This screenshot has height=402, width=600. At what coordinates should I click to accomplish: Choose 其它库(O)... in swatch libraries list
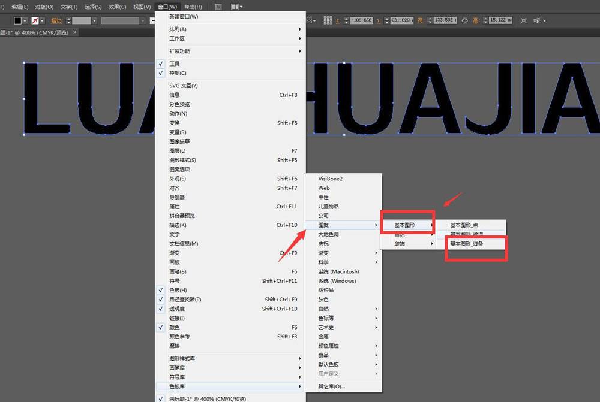click(x=331, y=386)
